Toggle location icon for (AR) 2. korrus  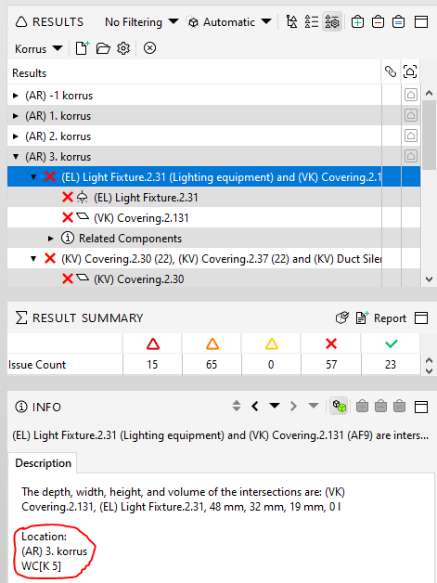[x=411, y=136]
